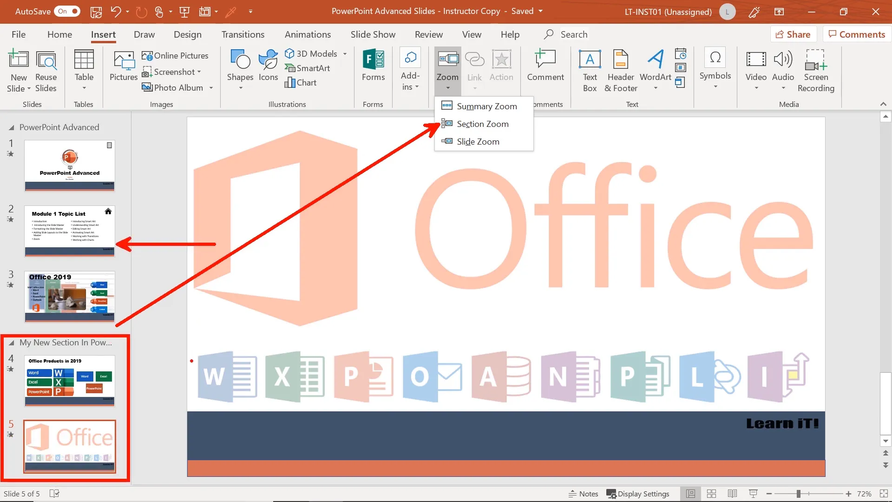Open the Shapes gallery

pos(240,70)
